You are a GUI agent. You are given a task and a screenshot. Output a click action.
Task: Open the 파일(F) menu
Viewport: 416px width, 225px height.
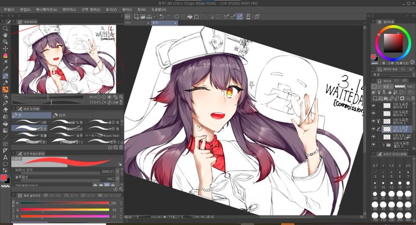9,10
